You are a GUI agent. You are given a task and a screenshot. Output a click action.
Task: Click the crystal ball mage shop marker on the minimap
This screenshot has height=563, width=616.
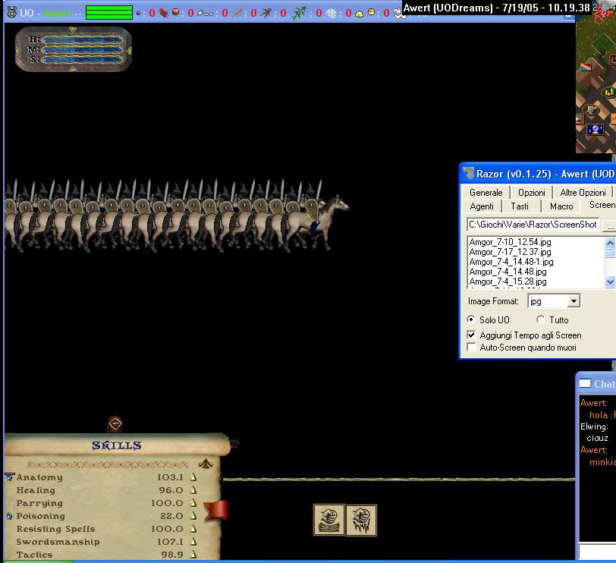click(595, 129)
